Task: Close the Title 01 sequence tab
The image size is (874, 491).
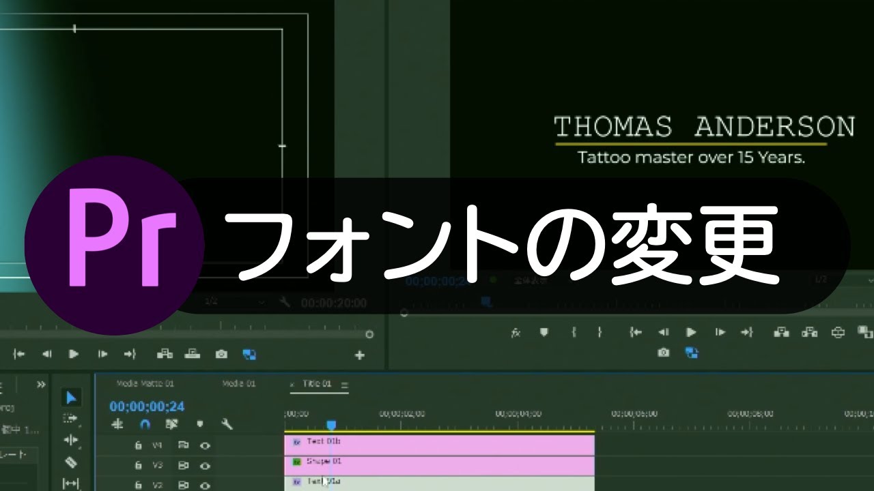Action: (x=293, y=385)
